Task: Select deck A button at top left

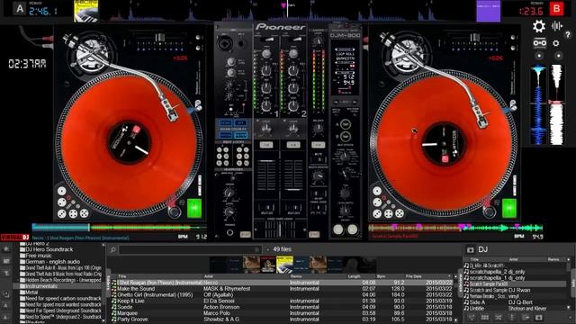Action: (20, 8)
